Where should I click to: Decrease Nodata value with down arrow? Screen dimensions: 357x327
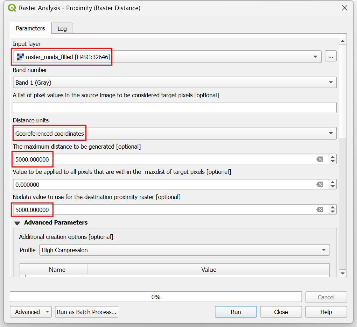333,212
